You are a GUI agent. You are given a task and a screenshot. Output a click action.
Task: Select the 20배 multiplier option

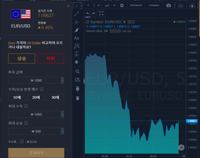pos(36,97)
